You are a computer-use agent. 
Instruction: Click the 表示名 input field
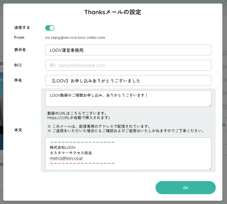coord(128,50)
